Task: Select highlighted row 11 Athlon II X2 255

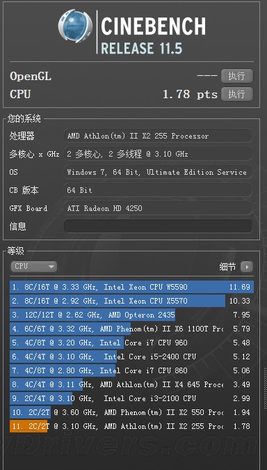Action: coord(131,426)
